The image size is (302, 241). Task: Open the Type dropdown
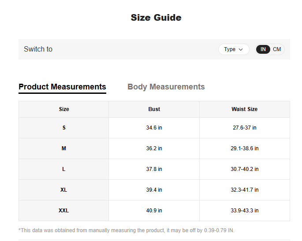click(x=233, y=49)
